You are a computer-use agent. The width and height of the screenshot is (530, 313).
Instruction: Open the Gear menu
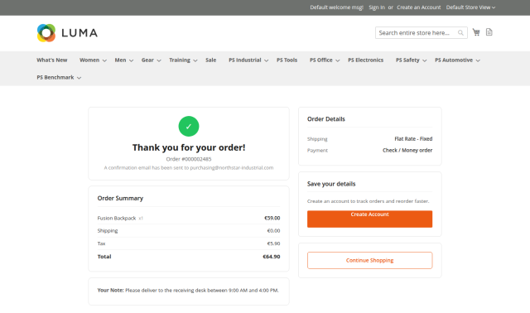(147, 60)
